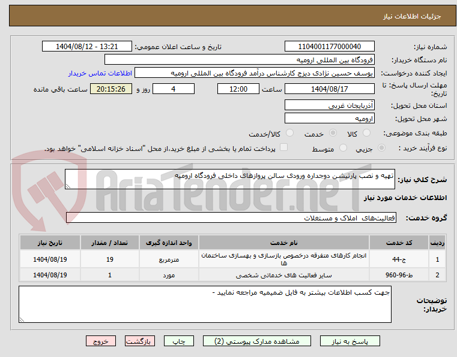Viewport: 457px width, 357px height.
Task: Click the city field ارومیه
Action: (x=329, y=119)
